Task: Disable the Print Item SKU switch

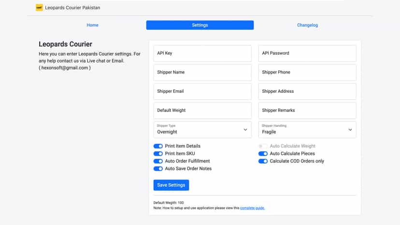Action: [x=158, y=154]
